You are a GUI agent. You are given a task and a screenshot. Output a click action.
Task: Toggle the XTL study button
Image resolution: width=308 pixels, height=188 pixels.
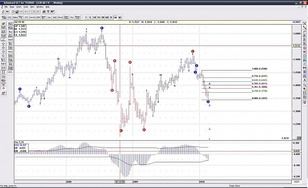(10, 72)
